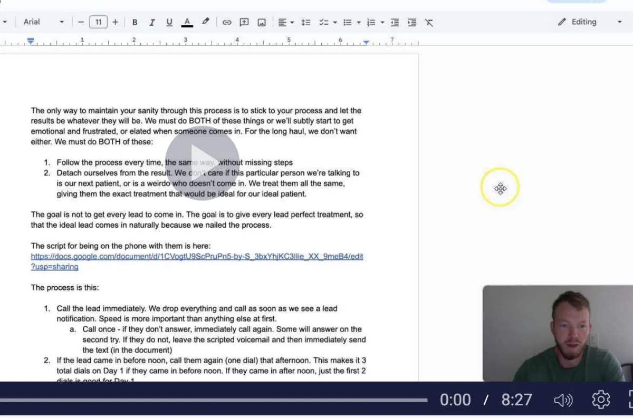Click the pencil Editing mode icon

click(x=562, y=22)
